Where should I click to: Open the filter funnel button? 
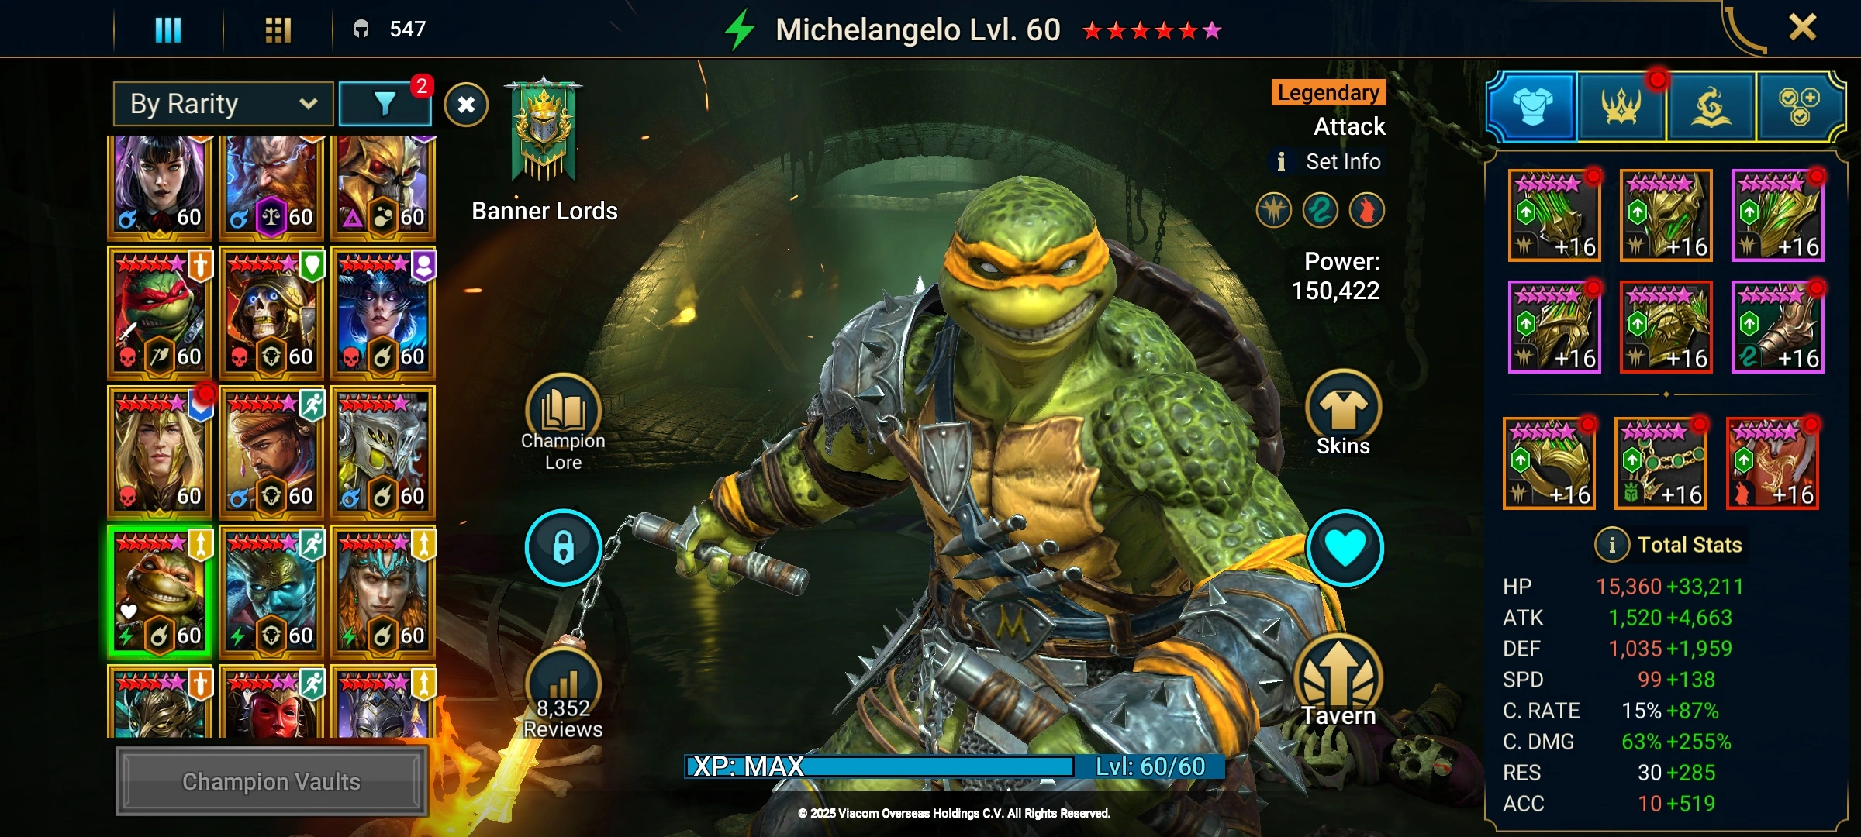tap(385, 104)
